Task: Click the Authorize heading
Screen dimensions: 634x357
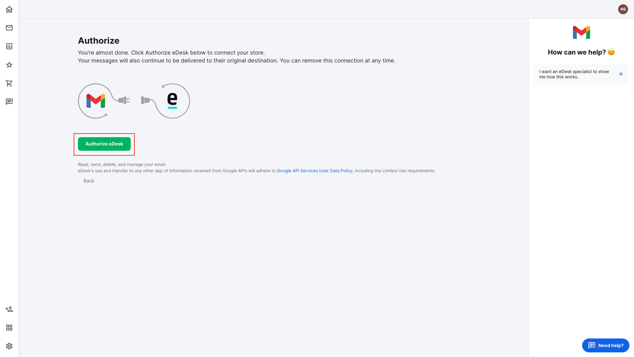Action: [99, 41]
